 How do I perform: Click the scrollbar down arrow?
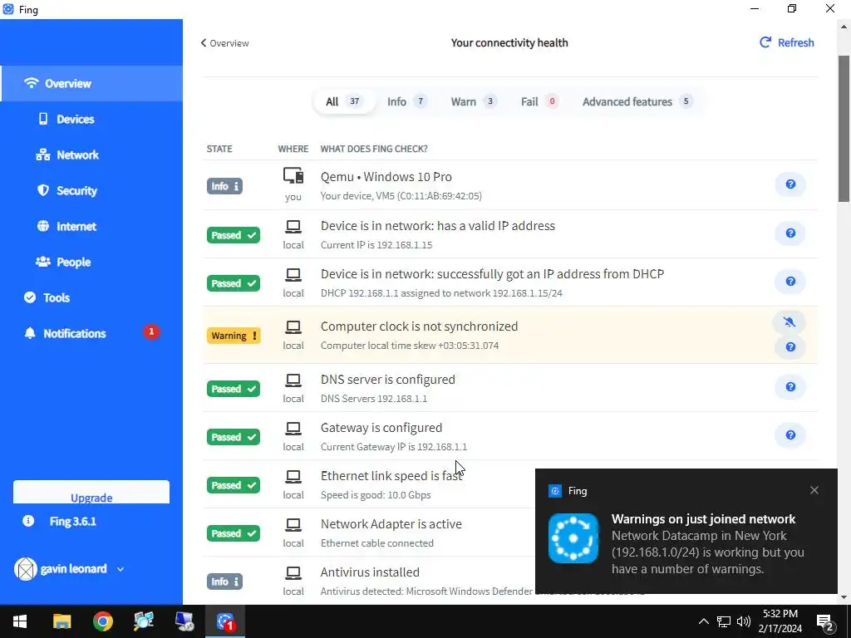(x=844, y=596)
